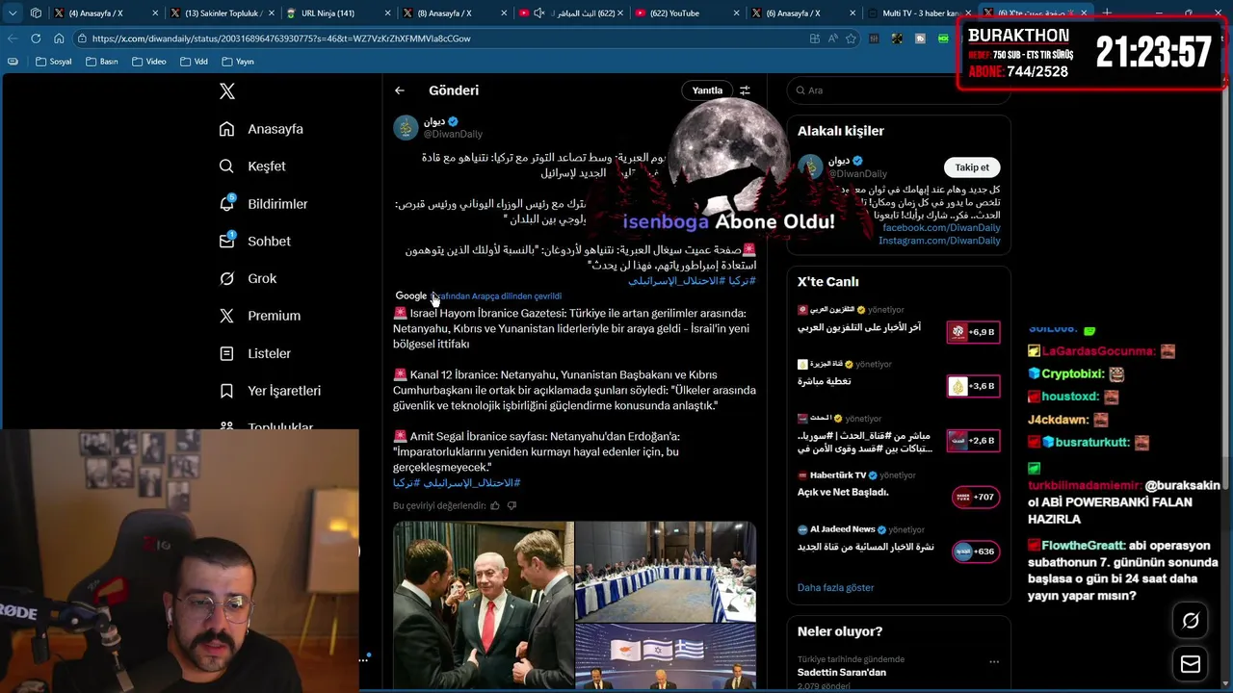This screenshot has width=1233, height=693.
Task: Open reply sorting options icon
Action: [x=745, y=90]
